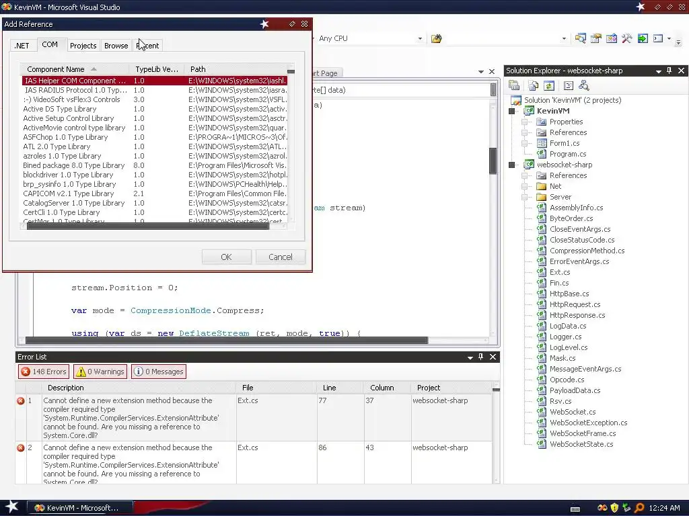This screenshot has width=689, height=516.
Task: Select Ext.cs in Solution Explorer
Action: coord(559,272)
